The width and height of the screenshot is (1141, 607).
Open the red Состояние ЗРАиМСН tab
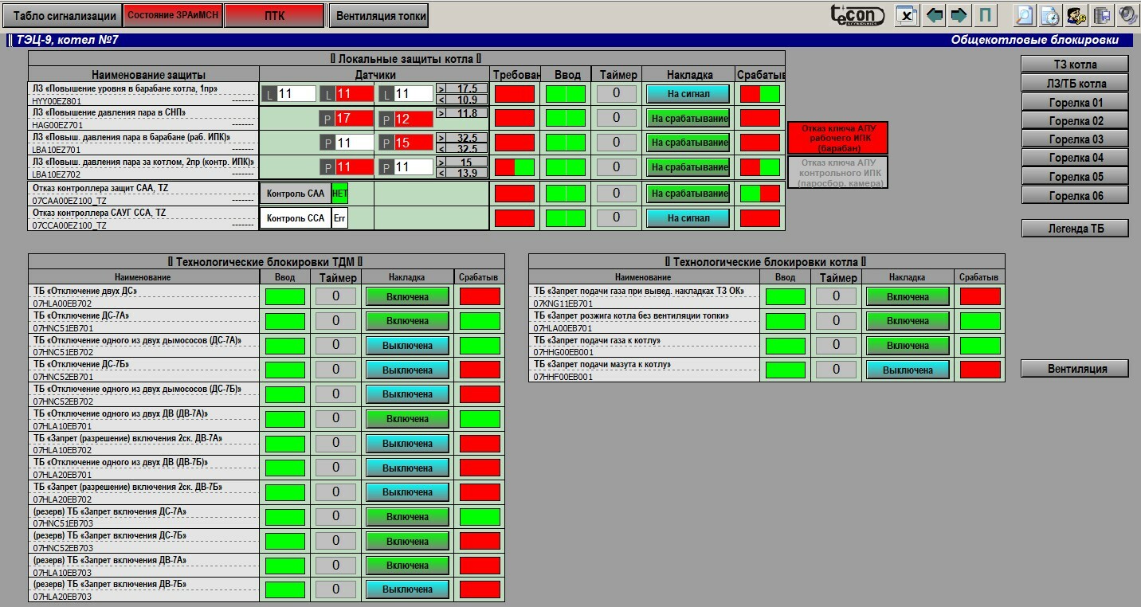(x=172, y=15)
